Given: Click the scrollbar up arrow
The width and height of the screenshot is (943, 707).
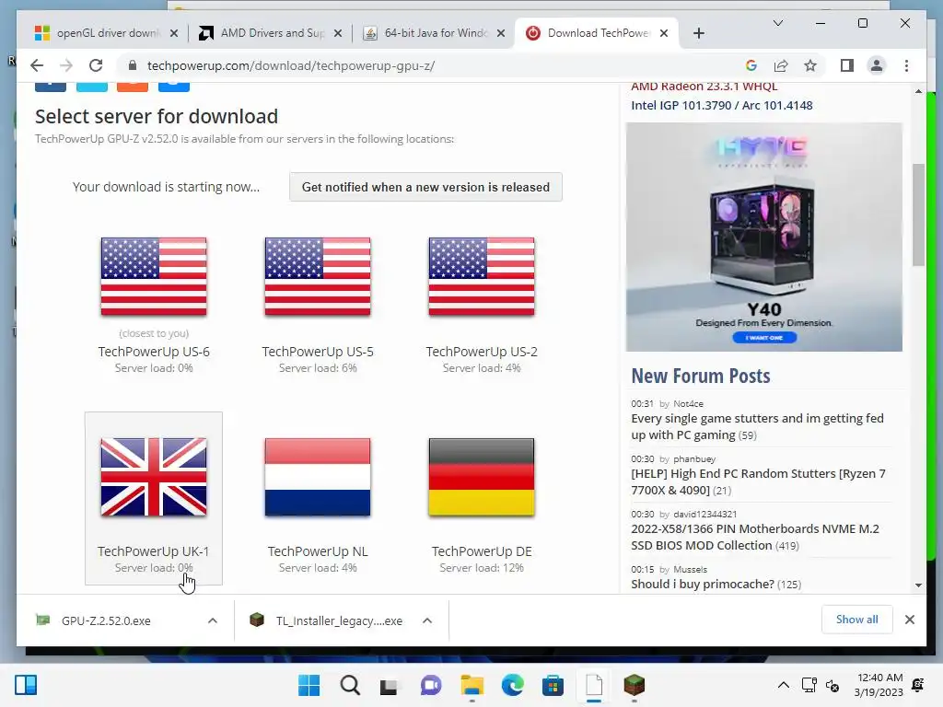Looking at the screenshot, I should tap(918, 91).
